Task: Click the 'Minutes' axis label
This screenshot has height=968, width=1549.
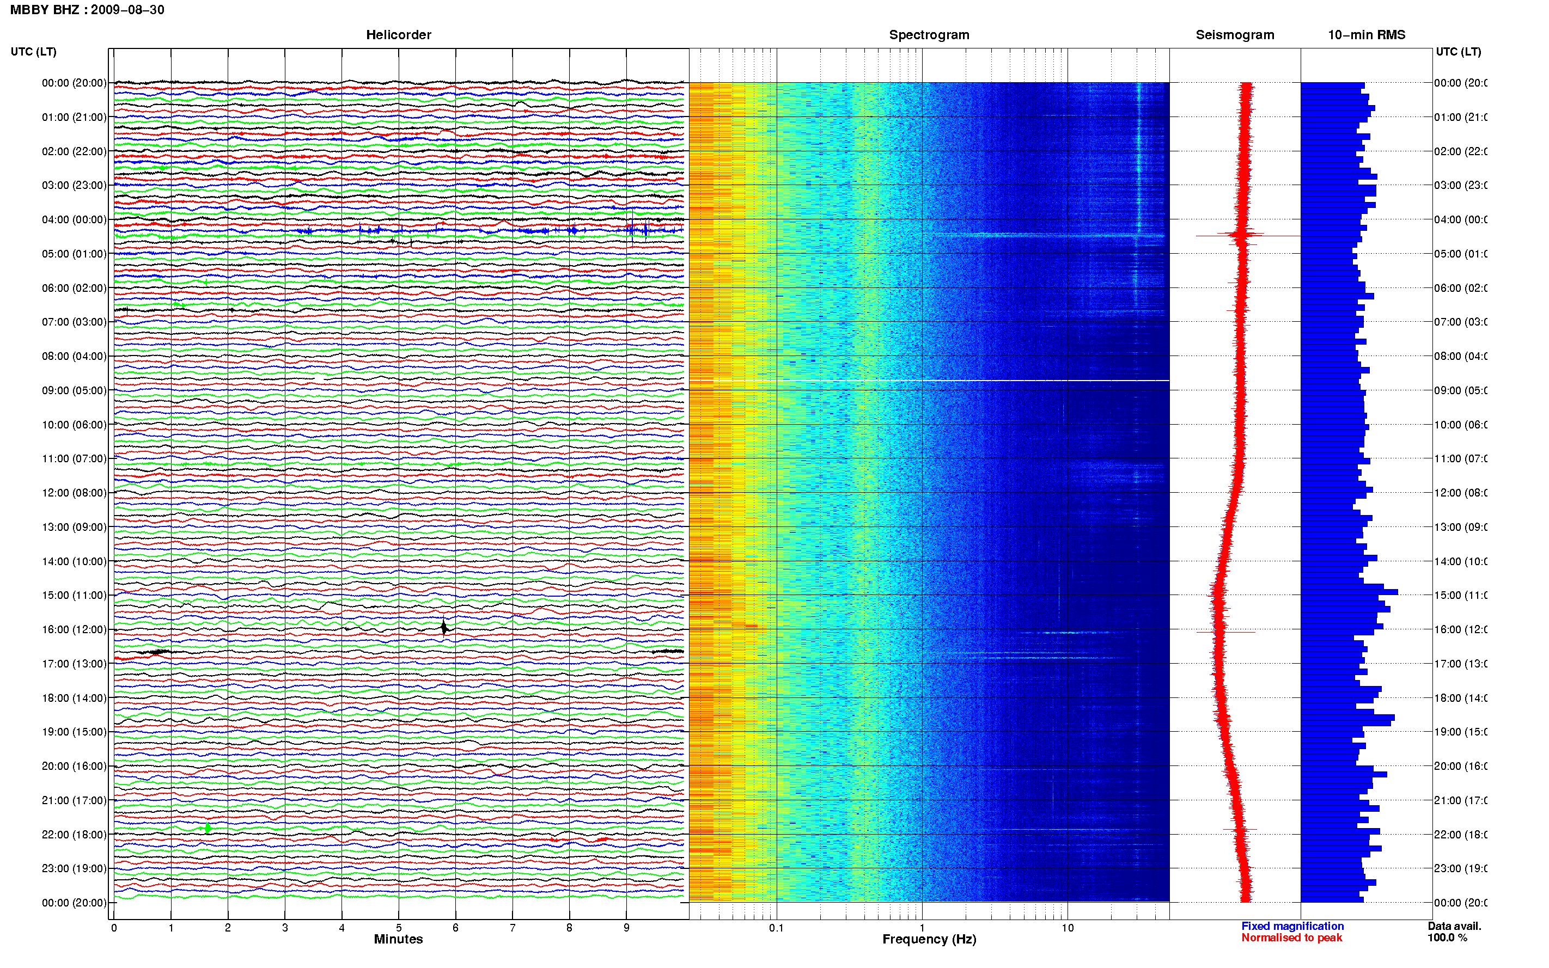Action: (x=398, y=939)
